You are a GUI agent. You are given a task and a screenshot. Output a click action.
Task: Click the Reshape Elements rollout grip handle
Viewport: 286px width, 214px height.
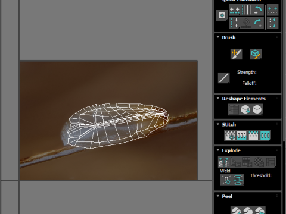(x=277, y=98)
